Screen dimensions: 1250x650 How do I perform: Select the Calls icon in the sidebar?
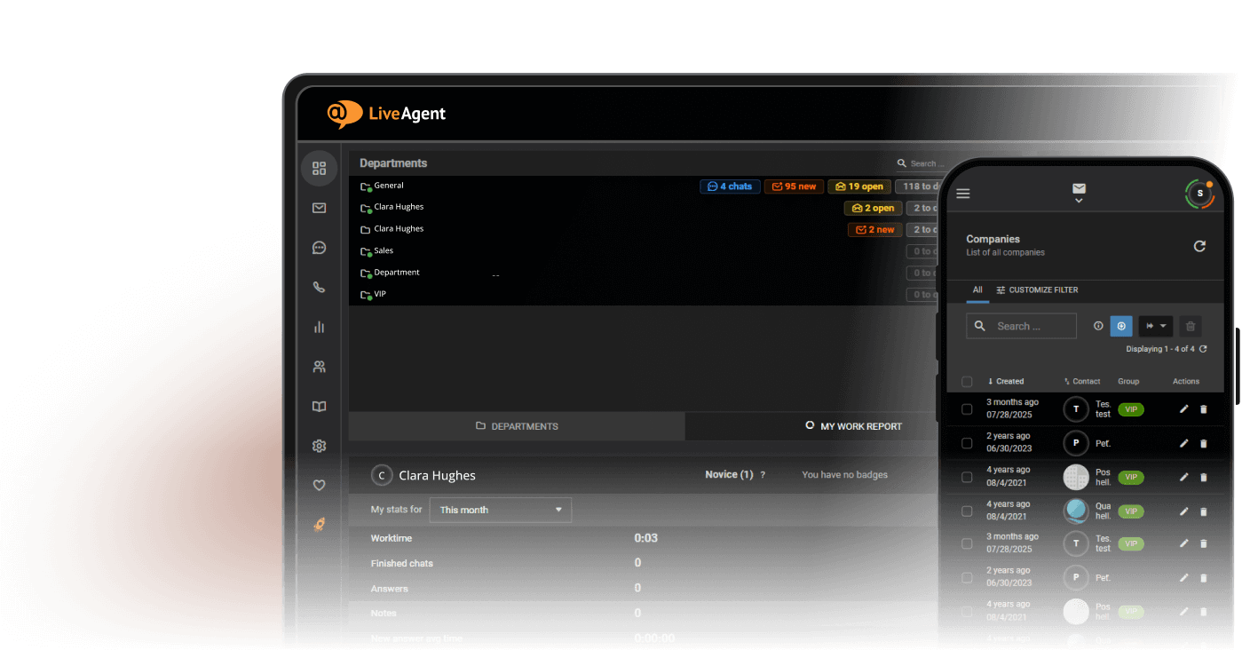[x=319, y=287]
